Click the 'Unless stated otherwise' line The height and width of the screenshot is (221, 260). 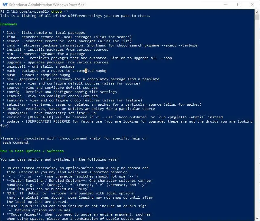(76, 168)
